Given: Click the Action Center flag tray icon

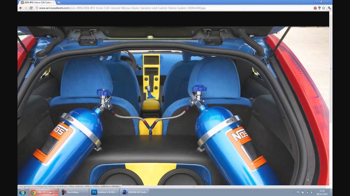Looking at the screenshot, I should 298,192.
